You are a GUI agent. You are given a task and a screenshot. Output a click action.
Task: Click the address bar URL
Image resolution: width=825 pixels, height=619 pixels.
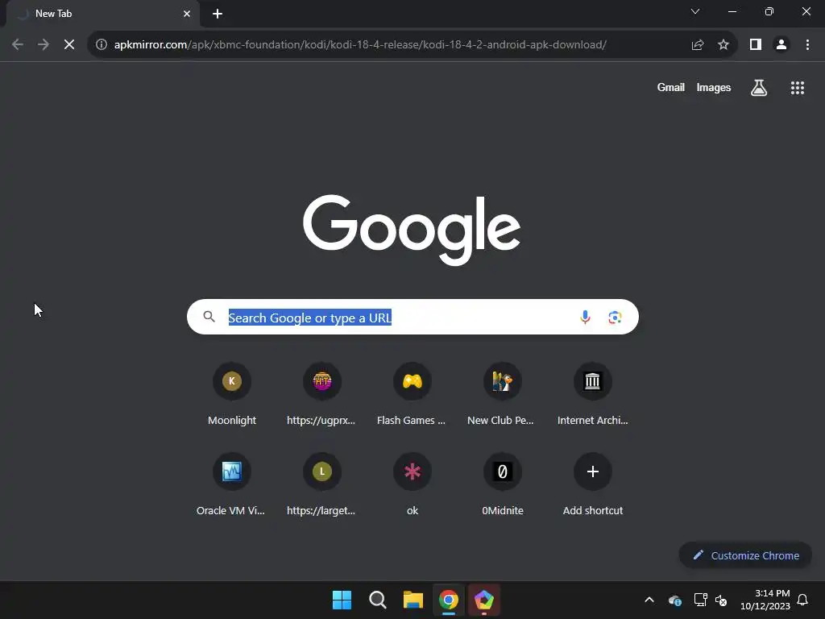[x=360, y=45]
